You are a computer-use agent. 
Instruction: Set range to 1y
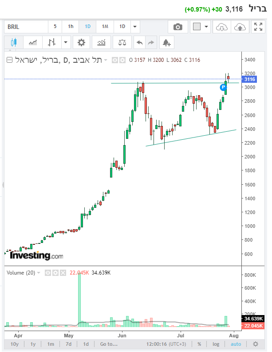tap(33, 344)
